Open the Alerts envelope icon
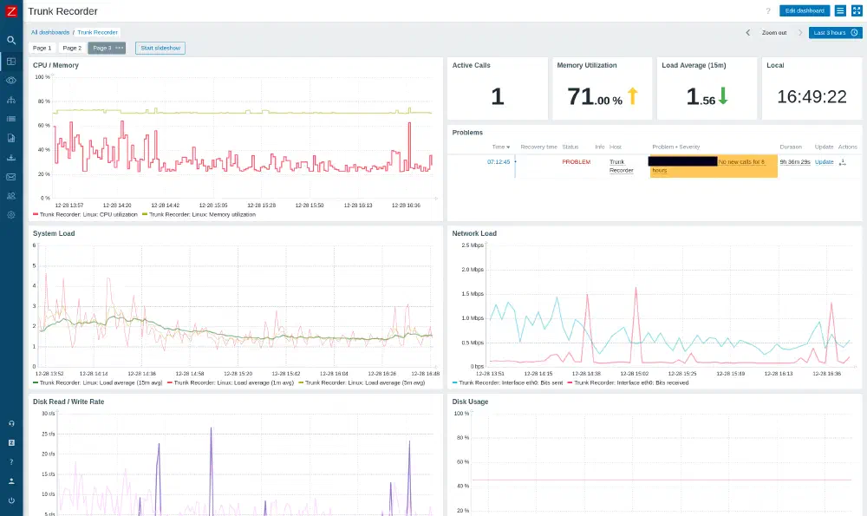 [11, 177]
